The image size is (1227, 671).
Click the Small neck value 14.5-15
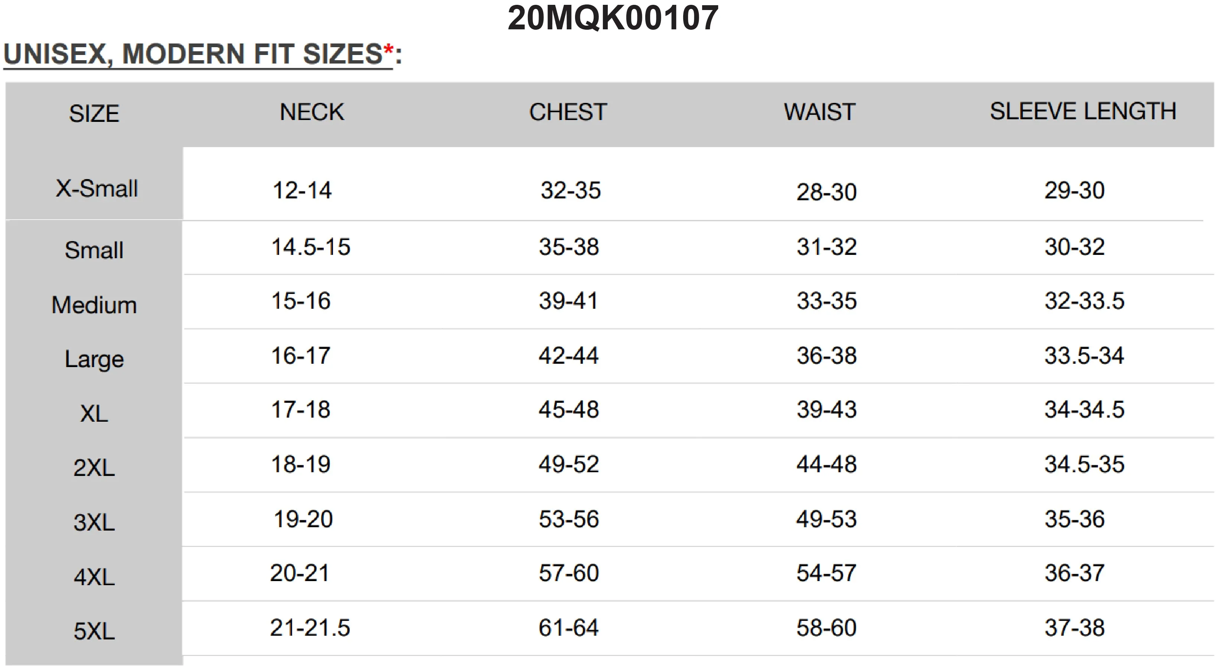(x=311, y=247)
